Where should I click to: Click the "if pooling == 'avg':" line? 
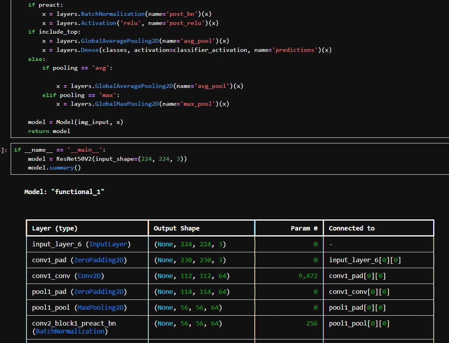77,68
